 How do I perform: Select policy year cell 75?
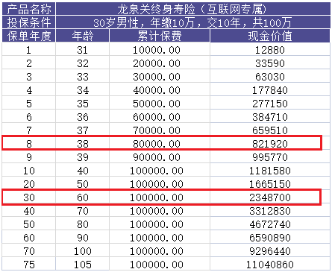pyautogui.click(x=29, y=265)
